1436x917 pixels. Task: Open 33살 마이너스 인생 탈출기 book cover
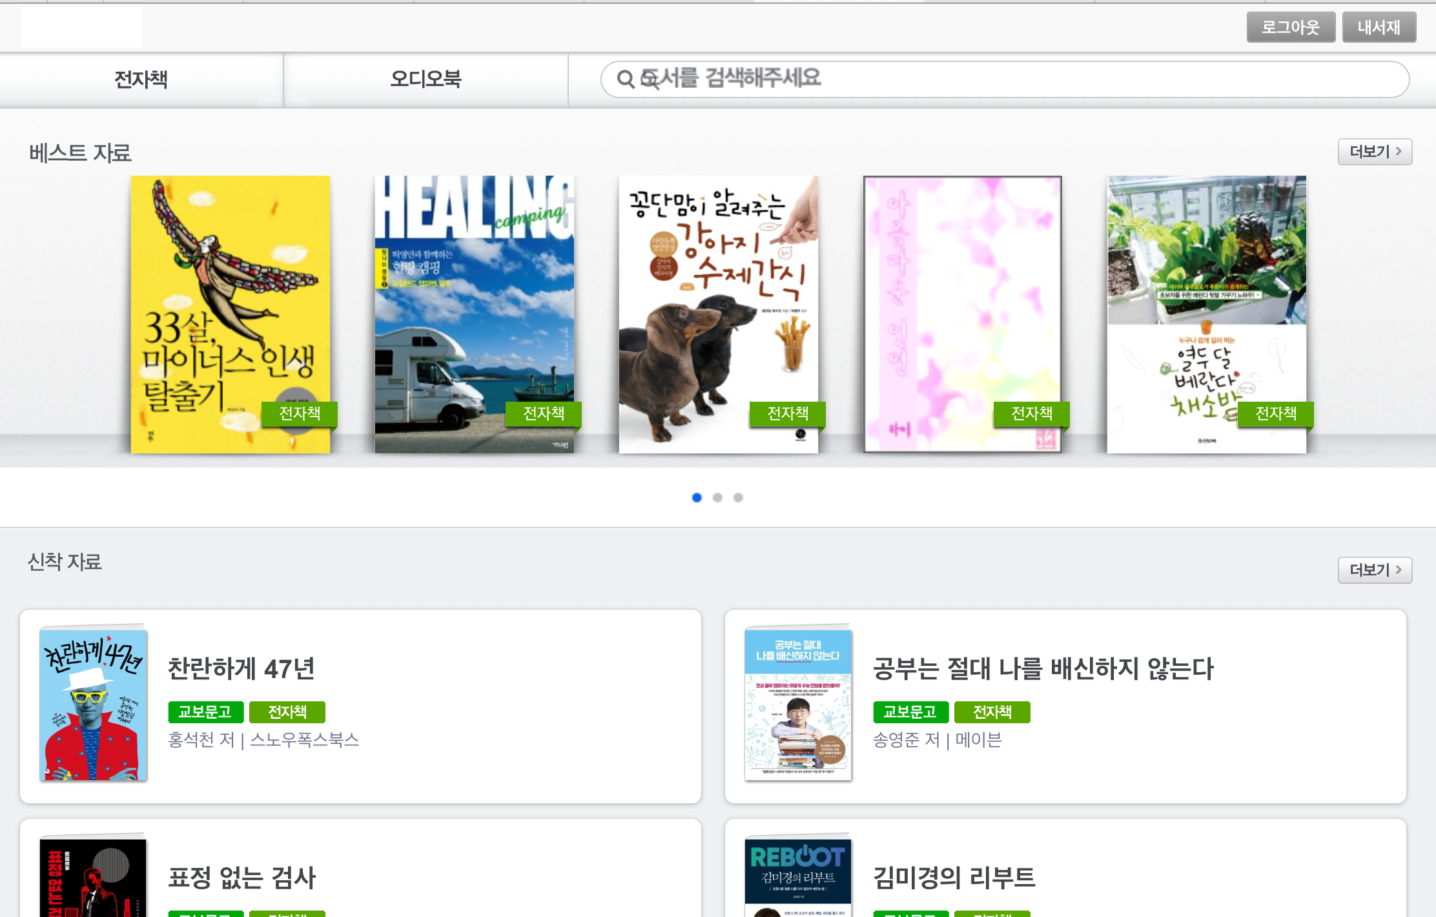[231, 314]
